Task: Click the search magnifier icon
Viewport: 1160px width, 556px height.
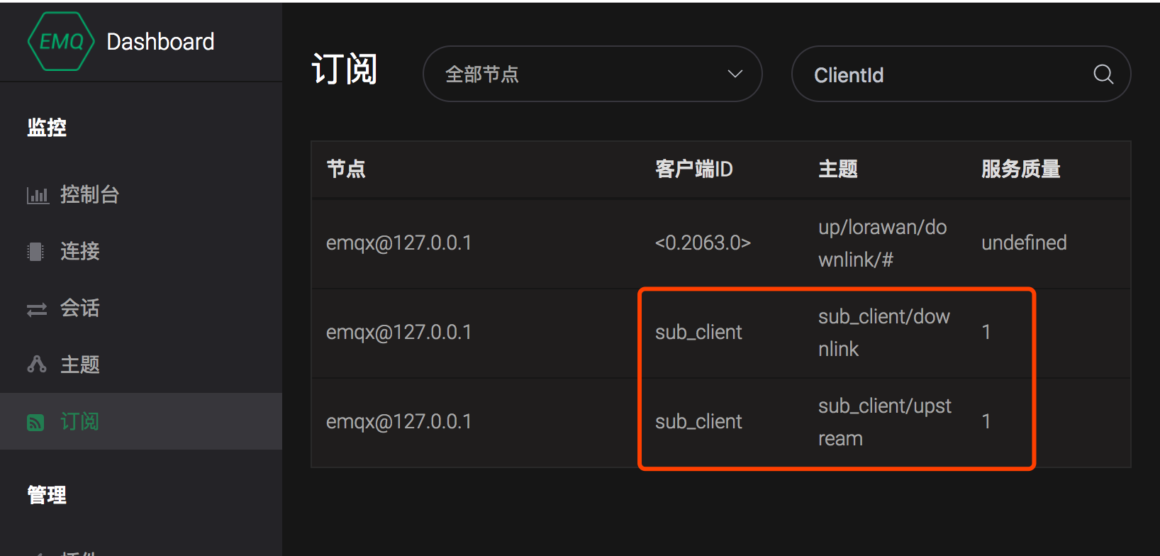Action: pyautogui.click(x=1103, y=74)
